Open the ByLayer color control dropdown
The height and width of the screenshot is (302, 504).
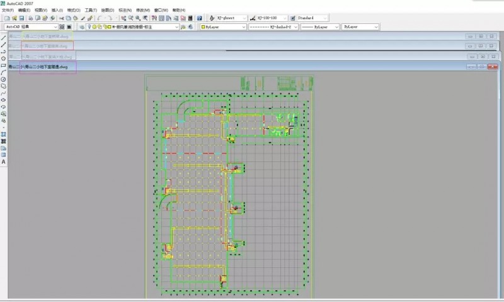(243, 27)
